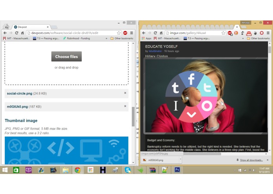Click Adblock Plus icon in Devpost window
This screenshot has width=273, height=194.
125,33
